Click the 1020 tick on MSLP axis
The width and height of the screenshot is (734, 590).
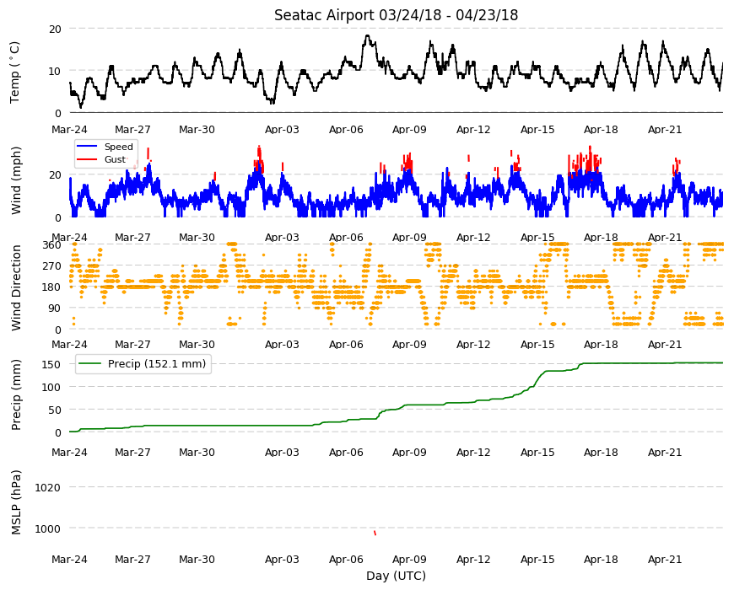click(x=48, y=488)
